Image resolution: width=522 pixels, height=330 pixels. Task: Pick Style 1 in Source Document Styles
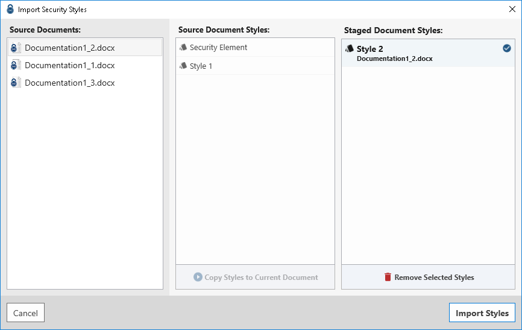point(201,66)
